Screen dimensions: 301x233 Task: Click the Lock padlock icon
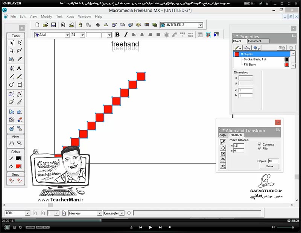pos(80,25)
